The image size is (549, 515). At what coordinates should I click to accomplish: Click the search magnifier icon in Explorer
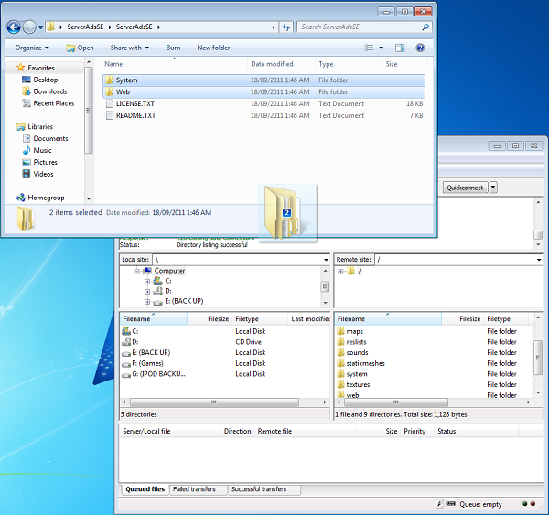425,27
